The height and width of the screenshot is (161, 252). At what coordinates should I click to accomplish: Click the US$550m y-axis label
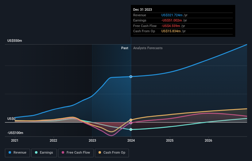pos(15,41)
